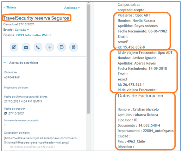Click the create note icon
The height and width of the screenshot is (152, 182).
point(14,47)
